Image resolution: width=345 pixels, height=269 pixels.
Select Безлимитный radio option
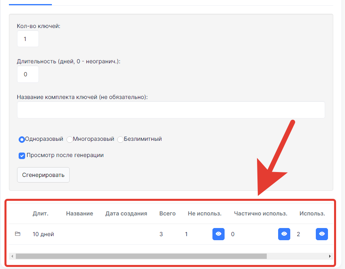click(x=120, y=140)
